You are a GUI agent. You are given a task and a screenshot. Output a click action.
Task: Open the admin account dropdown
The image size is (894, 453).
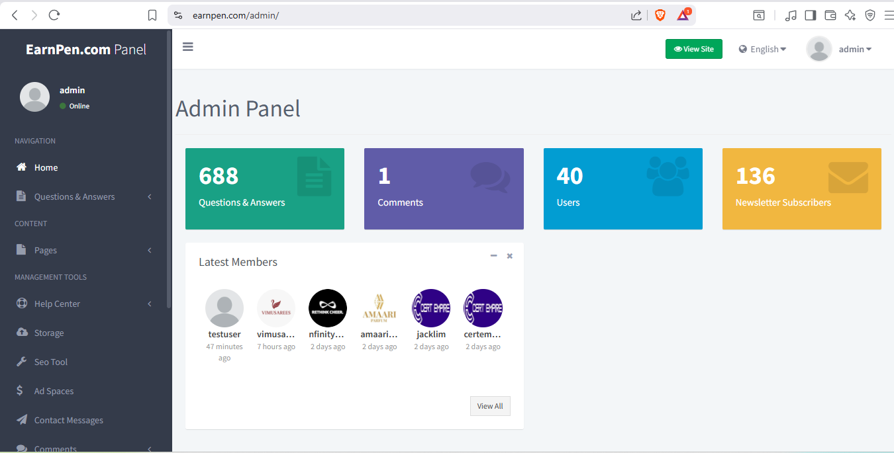(854, 48)
